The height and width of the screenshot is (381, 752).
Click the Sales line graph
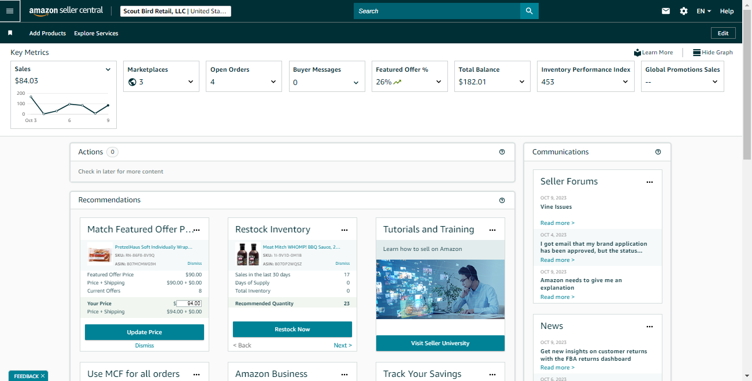point(69,105)
